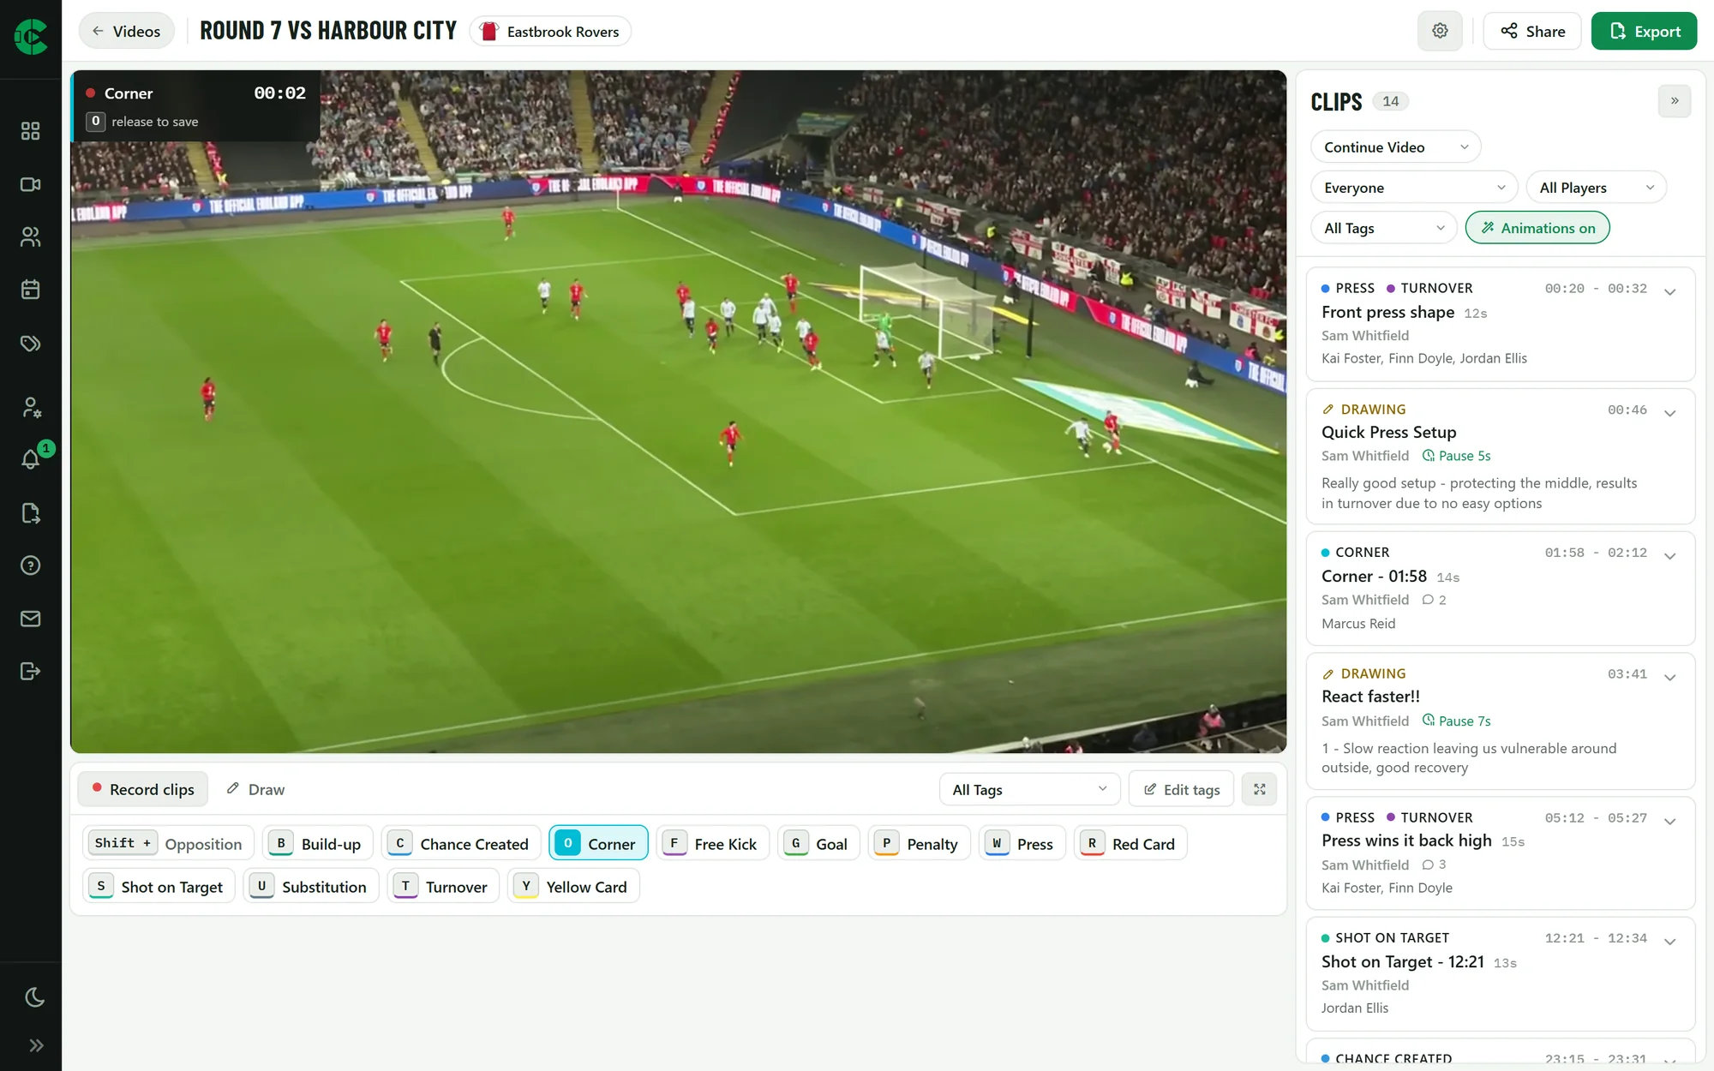Toggle the Goal tag button
The image size is (1714, 1071).
click(x=818, y=843)
